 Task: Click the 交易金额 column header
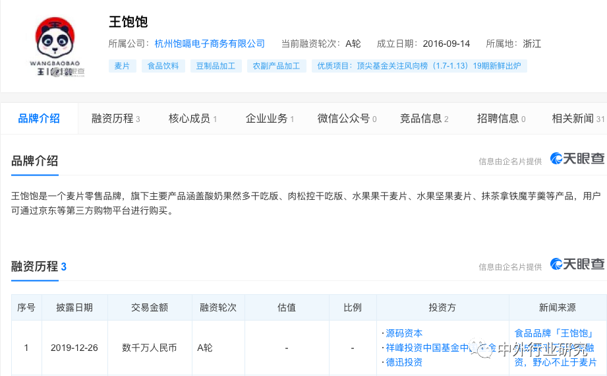tap(150, 307)
